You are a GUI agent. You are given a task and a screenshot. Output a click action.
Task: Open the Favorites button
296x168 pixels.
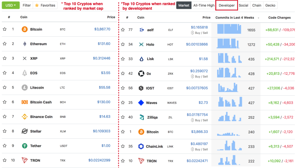tap(45, 5)
